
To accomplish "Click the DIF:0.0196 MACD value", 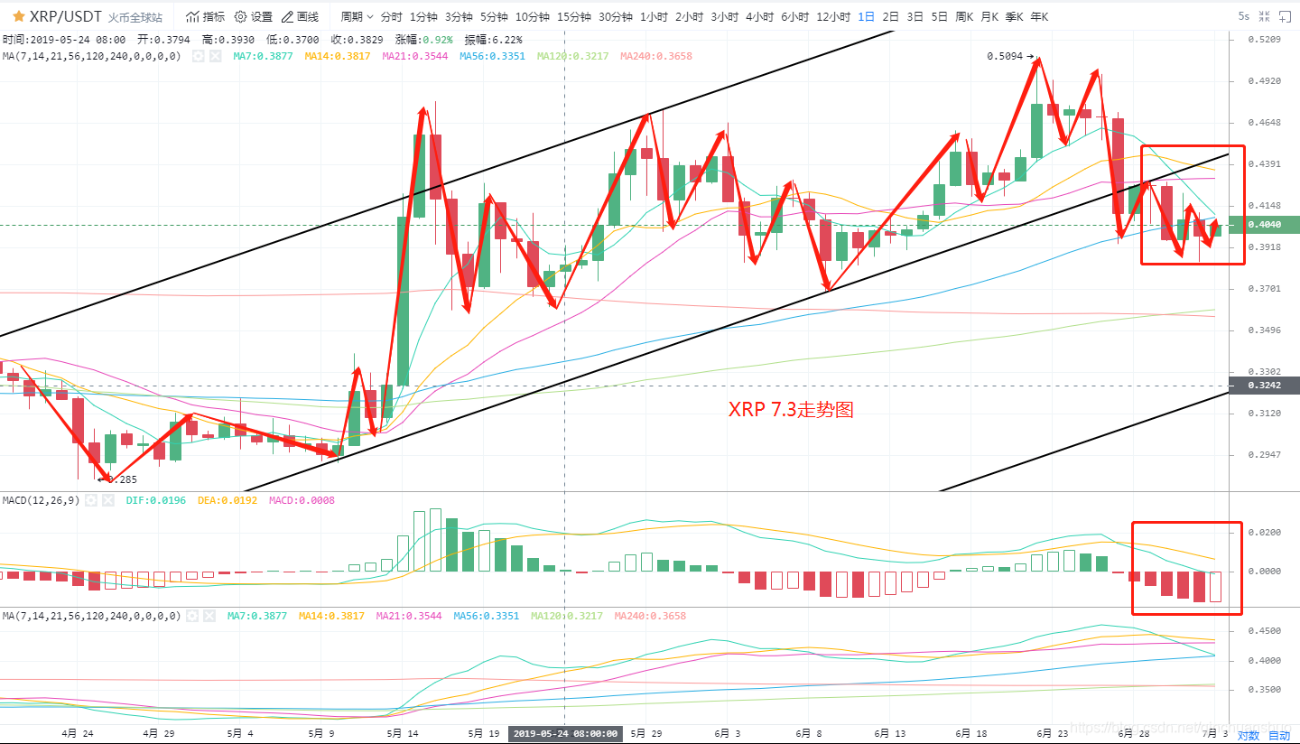I will point(156,499).
